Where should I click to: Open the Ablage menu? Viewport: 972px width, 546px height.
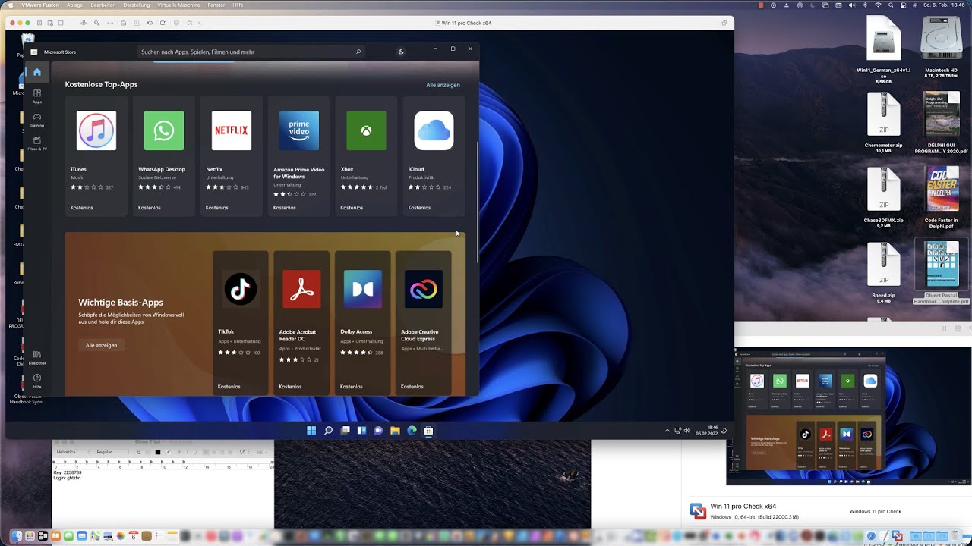click(x=75, y=5)
